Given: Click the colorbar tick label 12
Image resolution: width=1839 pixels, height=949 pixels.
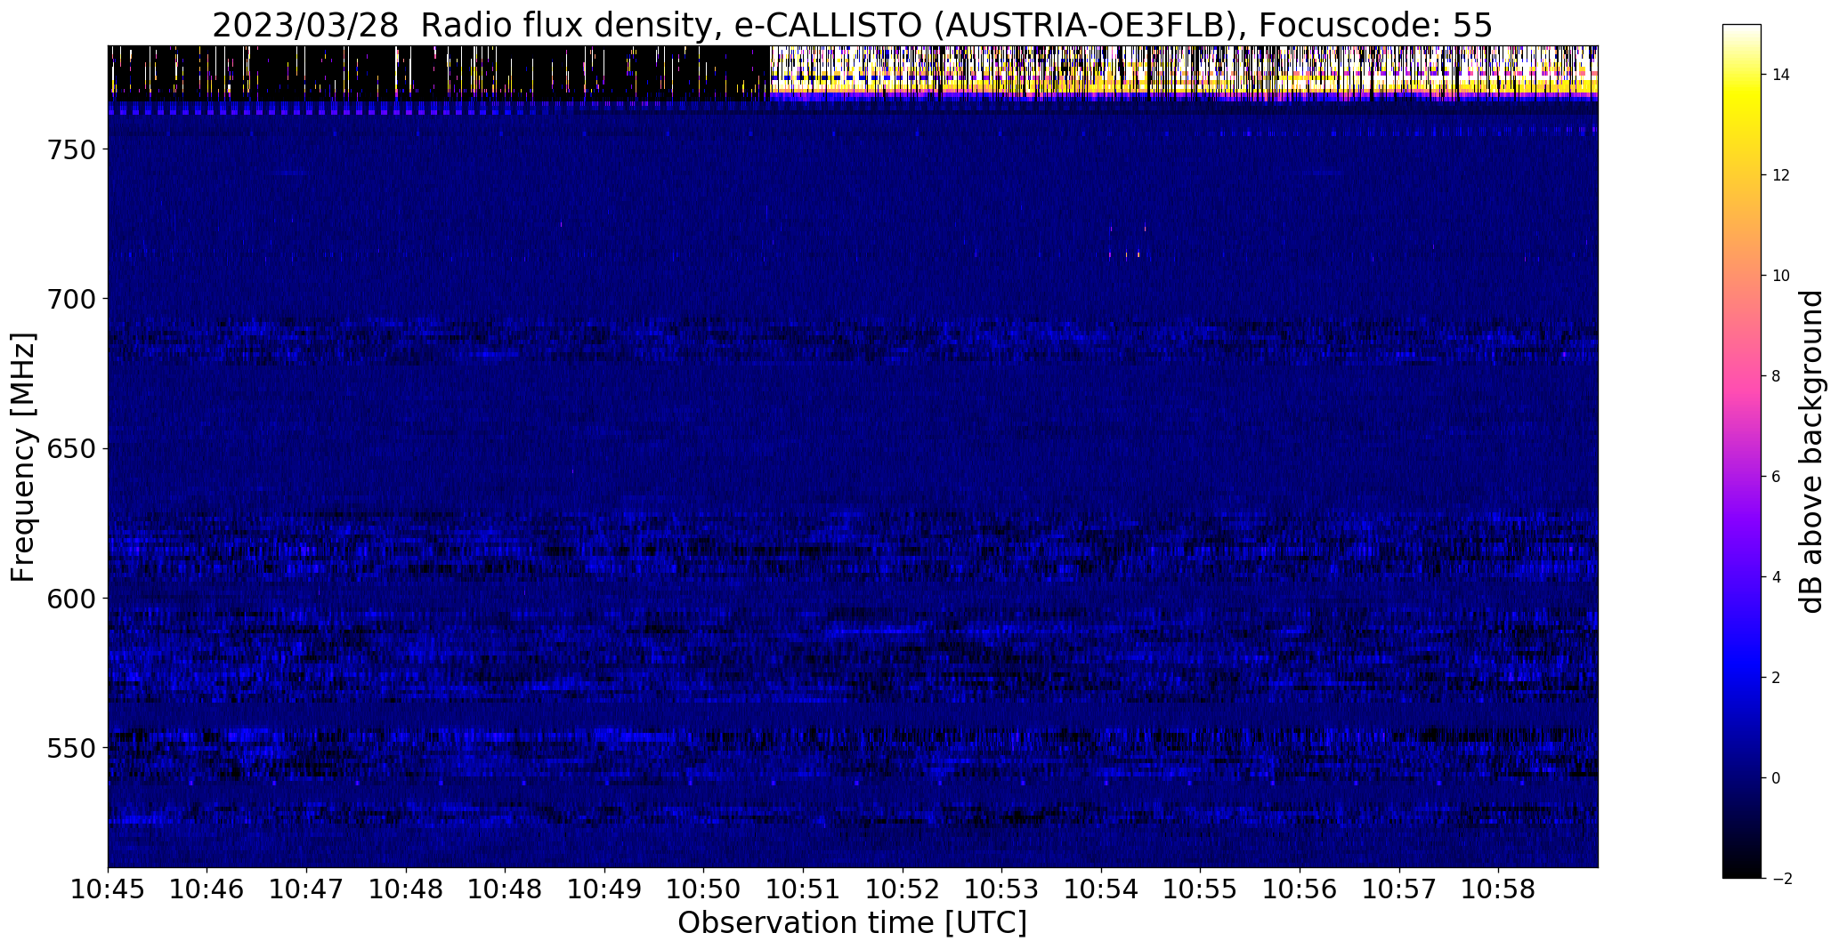Looking at the screenshot, I should [x=1781, y=175].
